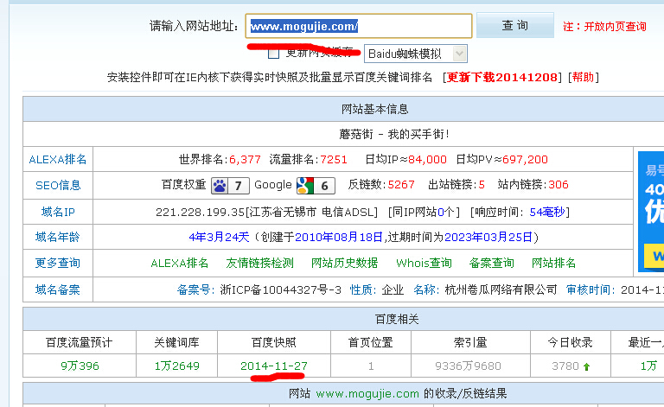This screenshot has width=664, height=407.
Task: Open the 备案查询 link
Action: pos(492,264)
